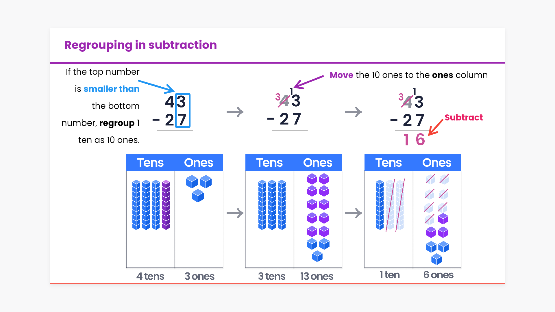
Task: Click the '6 ones' caption
Action: pos(438,275)
